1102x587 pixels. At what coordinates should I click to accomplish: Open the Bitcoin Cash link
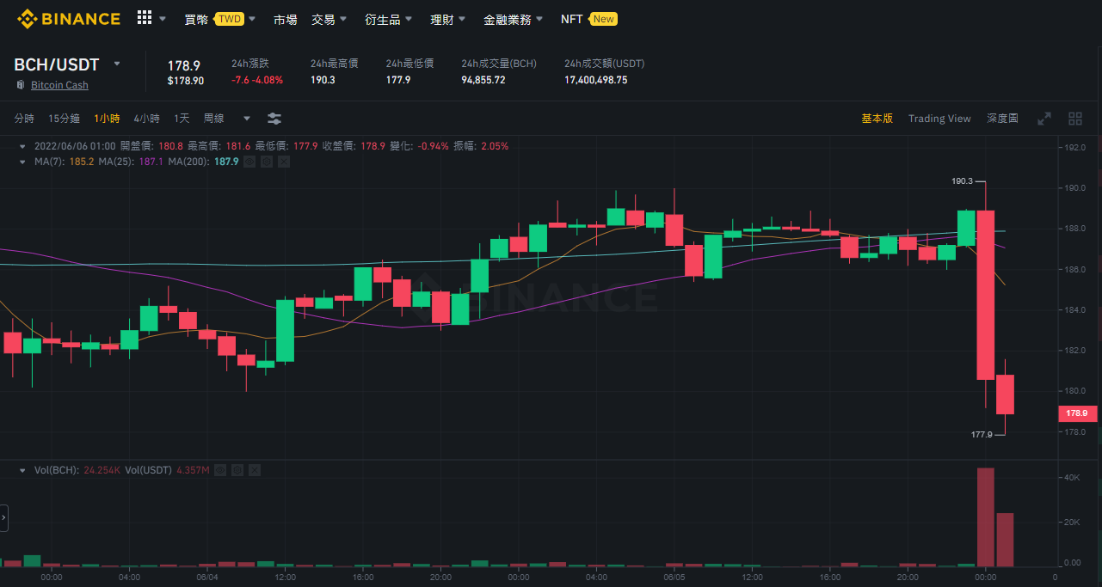pos(59,85)
